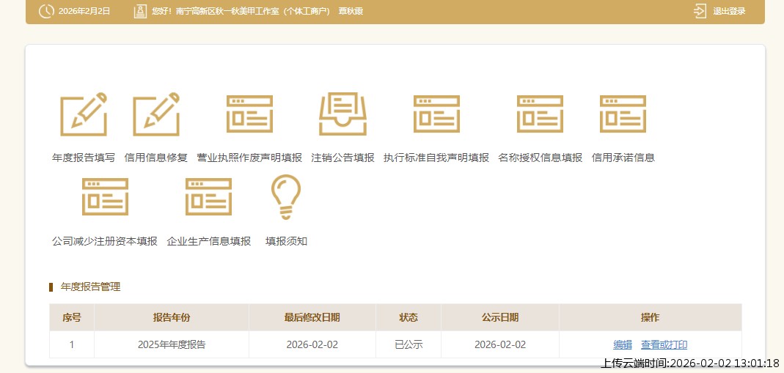Select the 执行标准自我声明填报 text label

(x=436, y=158)
